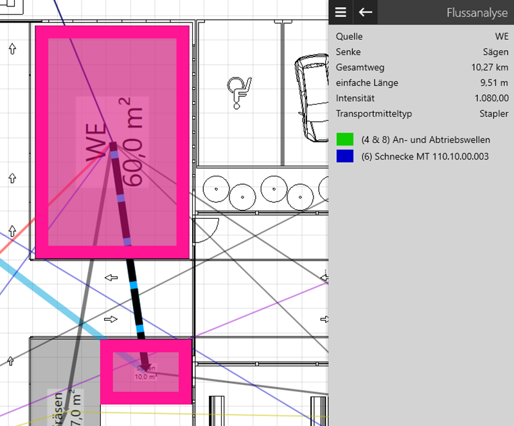Click the blue swatch for Schnecke MT

pos(344,156)
